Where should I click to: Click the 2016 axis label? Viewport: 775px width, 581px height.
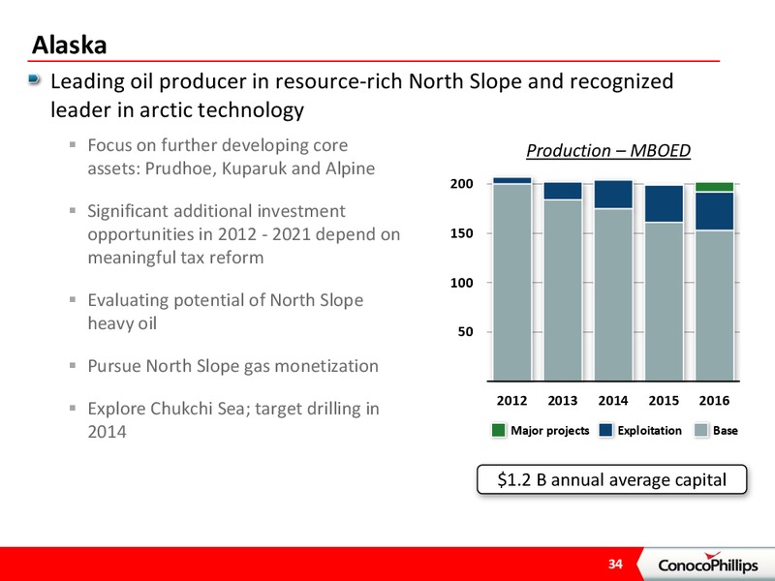714,400
